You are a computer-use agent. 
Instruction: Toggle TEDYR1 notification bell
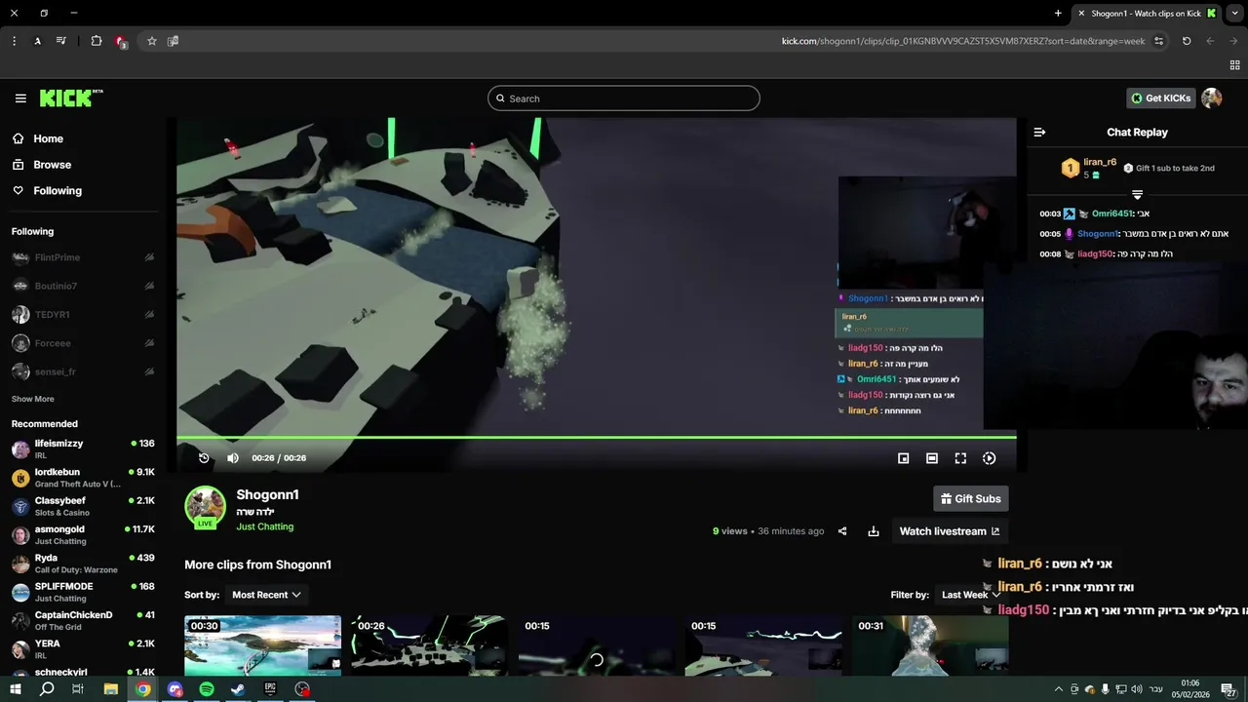pyautogui.click(x=149, y=315)
